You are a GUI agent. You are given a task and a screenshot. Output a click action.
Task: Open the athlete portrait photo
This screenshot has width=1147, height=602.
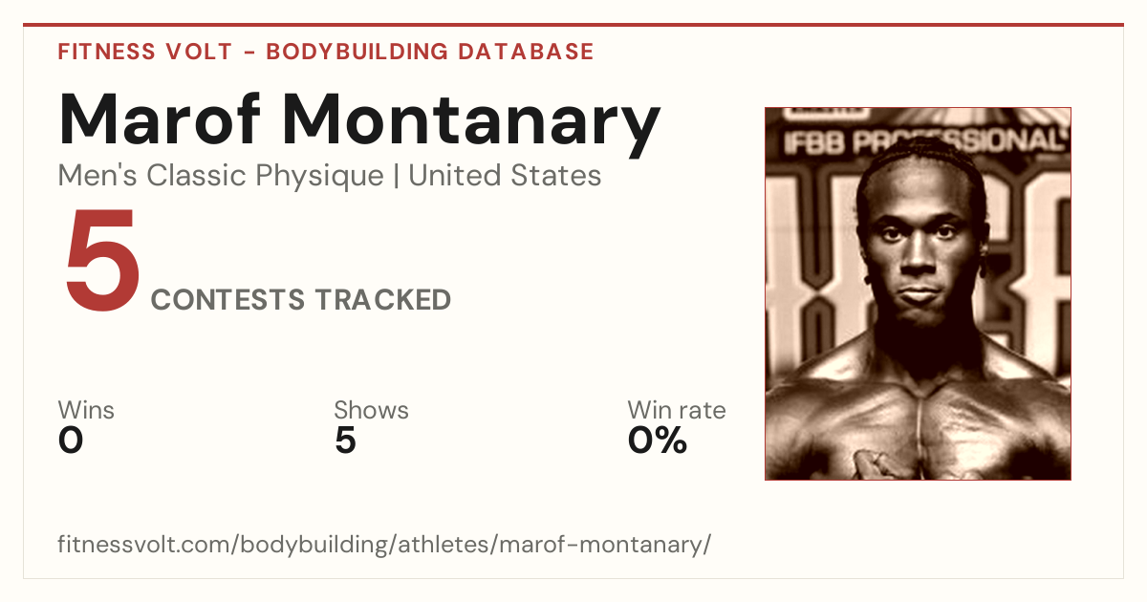point(918,293)
